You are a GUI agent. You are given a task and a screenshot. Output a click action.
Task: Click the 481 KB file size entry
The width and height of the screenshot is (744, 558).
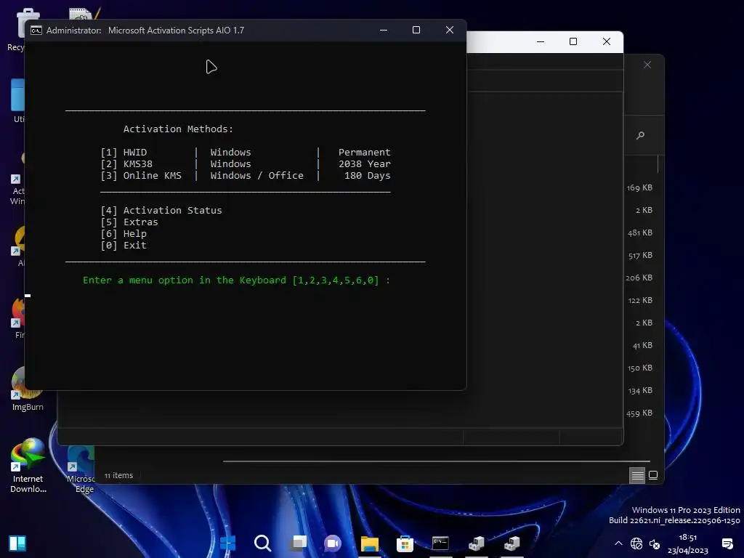pos(639,233)
